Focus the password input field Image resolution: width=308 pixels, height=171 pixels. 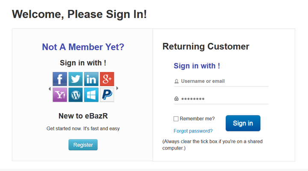221,99
